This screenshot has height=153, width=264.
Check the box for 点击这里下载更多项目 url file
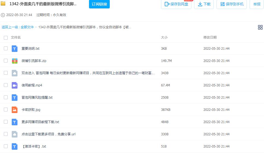point(6,134)
